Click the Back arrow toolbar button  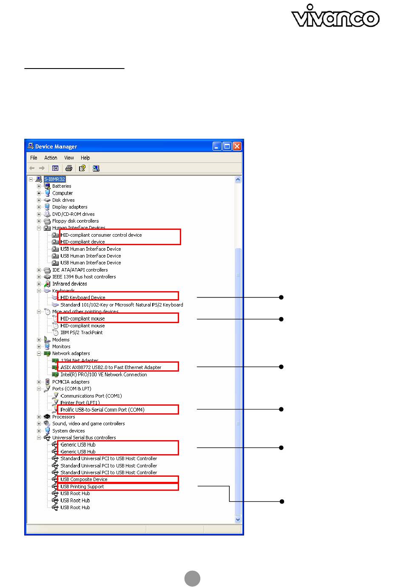[32, 168]
